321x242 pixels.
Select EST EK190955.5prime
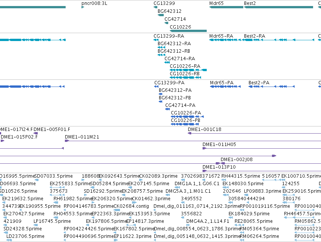(40, 206)
